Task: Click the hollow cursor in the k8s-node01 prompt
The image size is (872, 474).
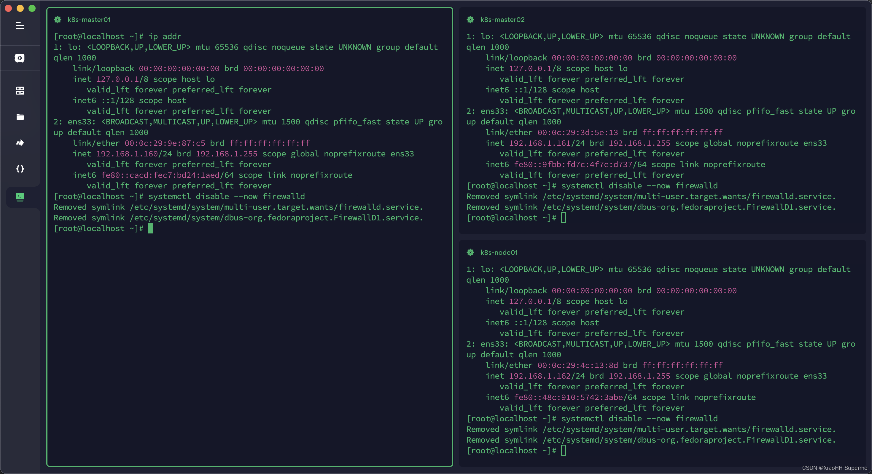Action: (563, 451)
